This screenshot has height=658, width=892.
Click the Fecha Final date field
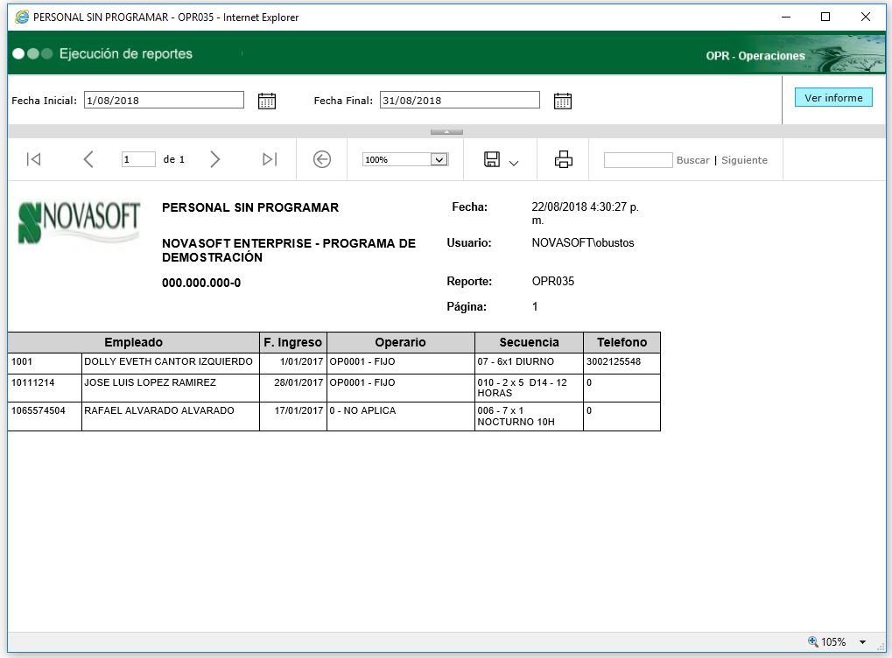[460, 101]
